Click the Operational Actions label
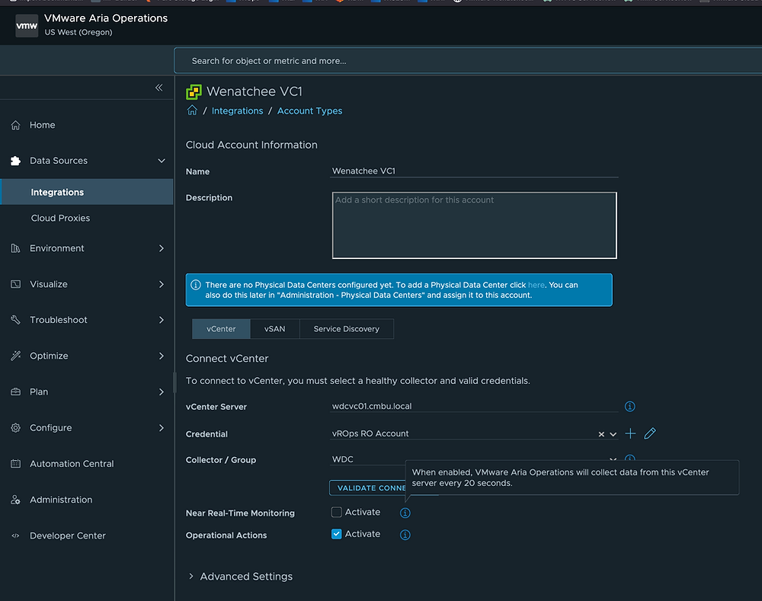 (x=226, y=535)
